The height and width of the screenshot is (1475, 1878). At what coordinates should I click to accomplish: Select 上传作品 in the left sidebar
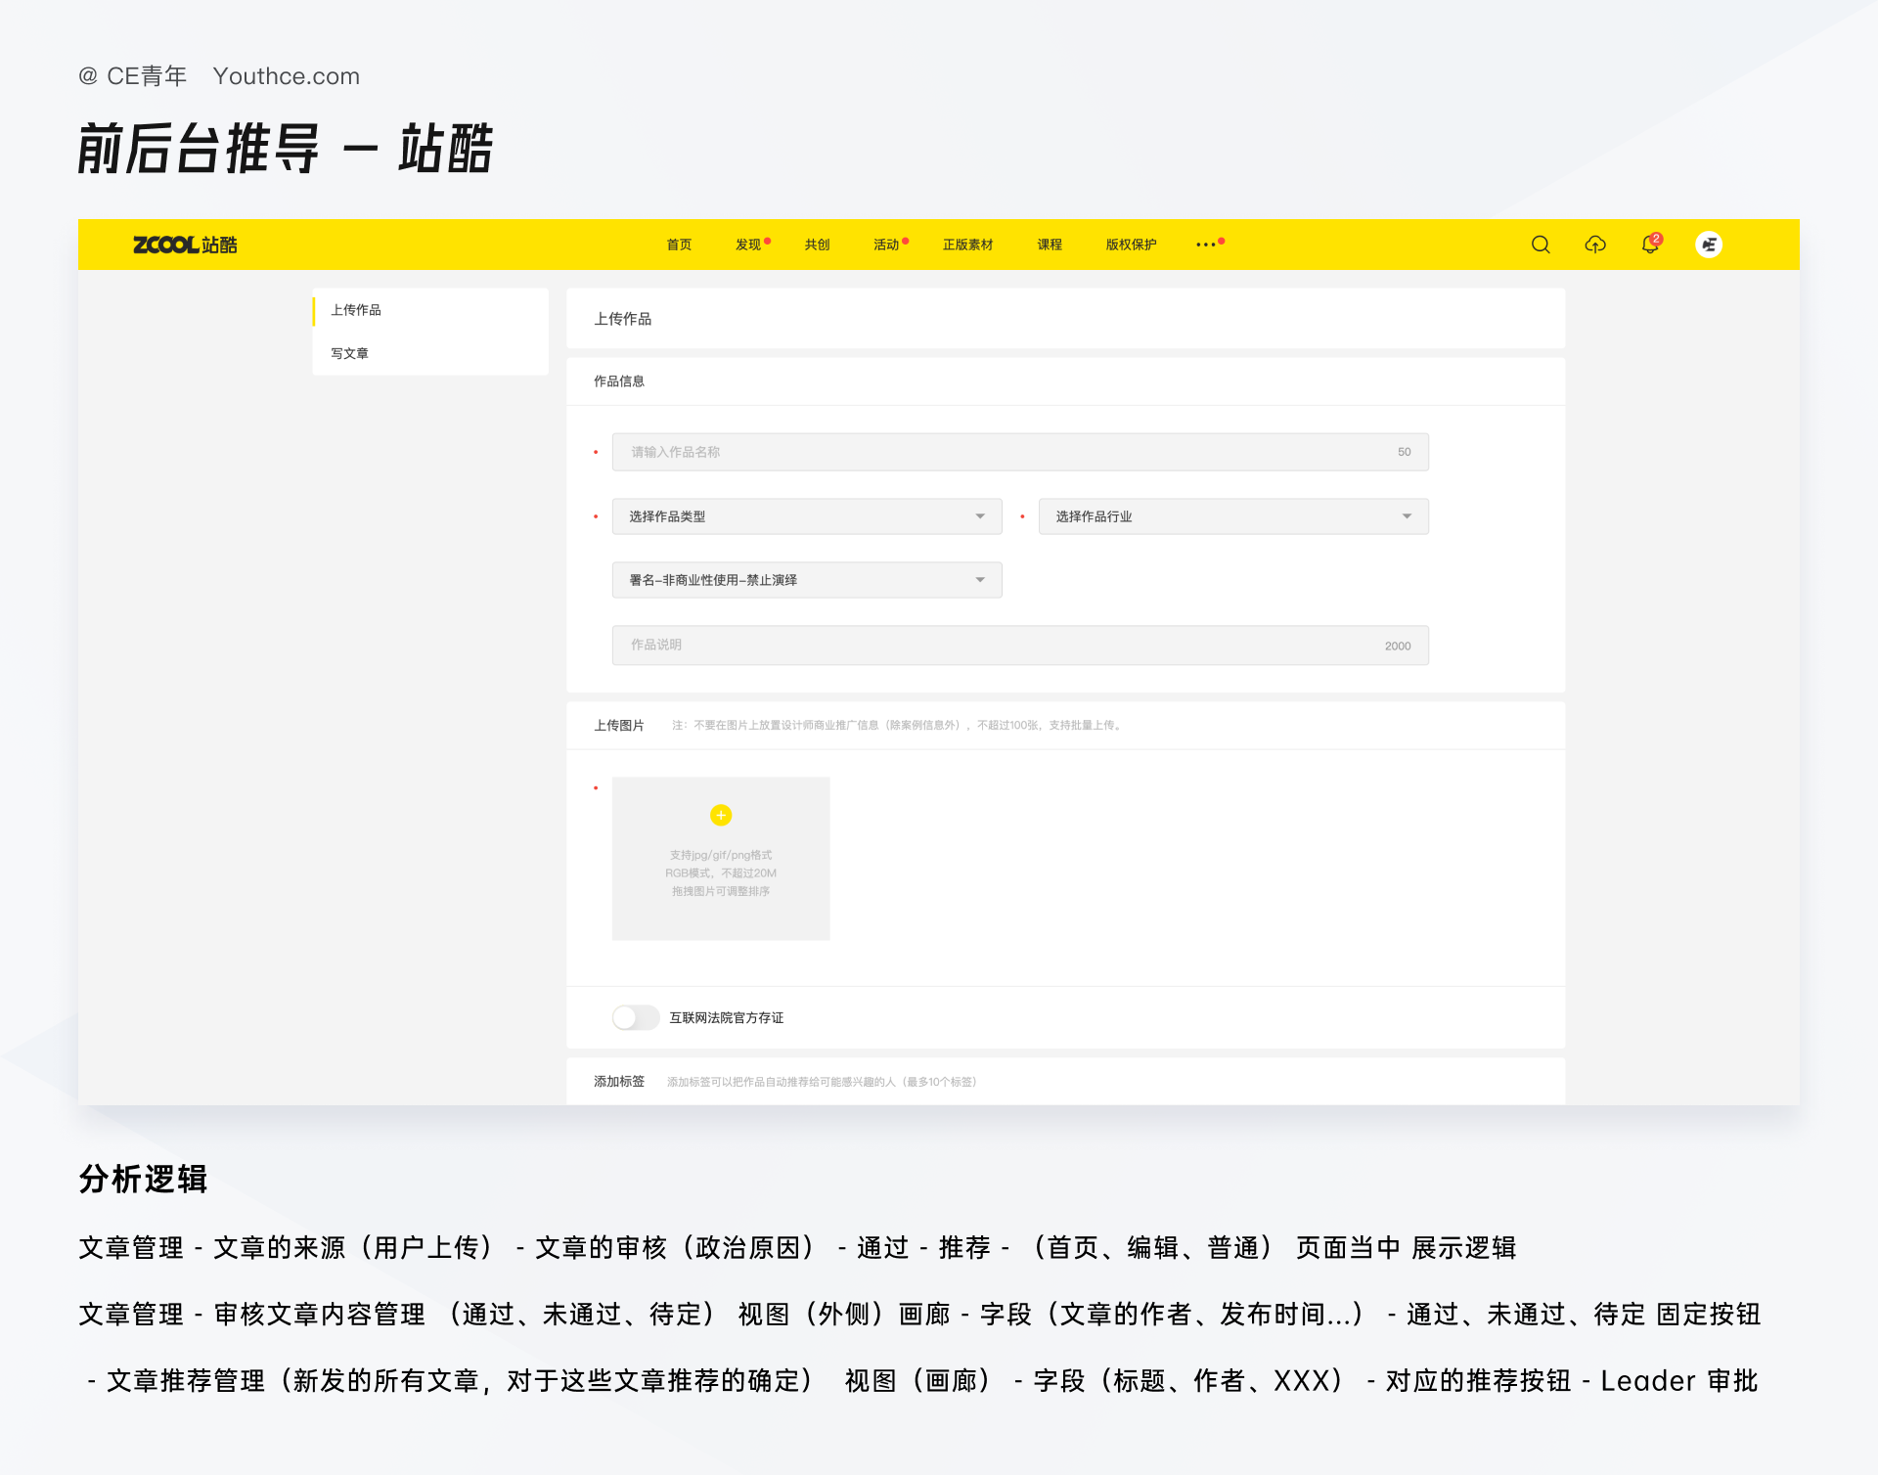tap(356, 310)
